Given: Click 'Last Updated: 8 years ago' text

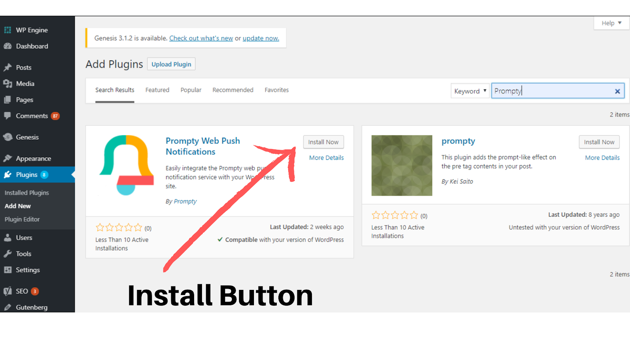Looking at the screenshot, I should (584, 214).
